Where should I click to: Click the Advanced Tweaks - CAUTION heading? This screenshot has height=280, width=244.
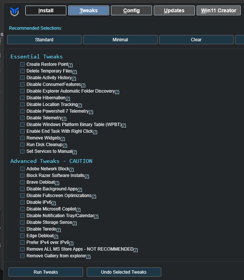[51, 161]
